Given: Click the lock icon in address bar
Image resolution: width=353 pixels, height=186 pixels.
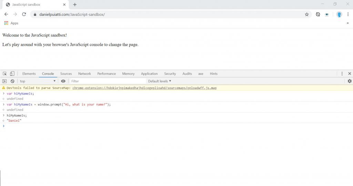Looking at the screenshot, I should coord(35,14).
